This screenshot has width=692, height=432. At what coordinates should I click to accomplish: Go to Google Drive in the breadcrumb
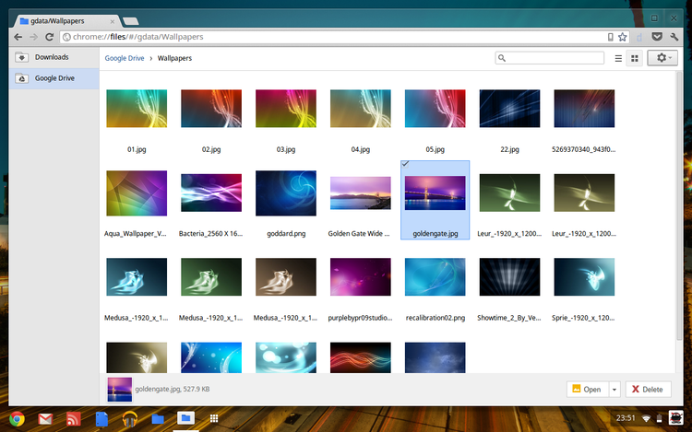(x=127, y=58)
